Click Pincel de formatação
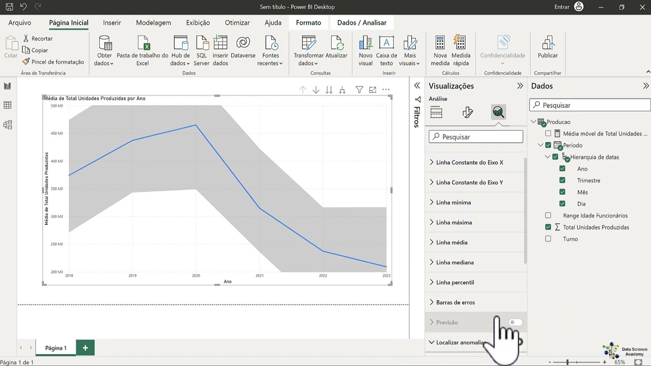The width and height of the screenshot is (651, 366). 53,62
